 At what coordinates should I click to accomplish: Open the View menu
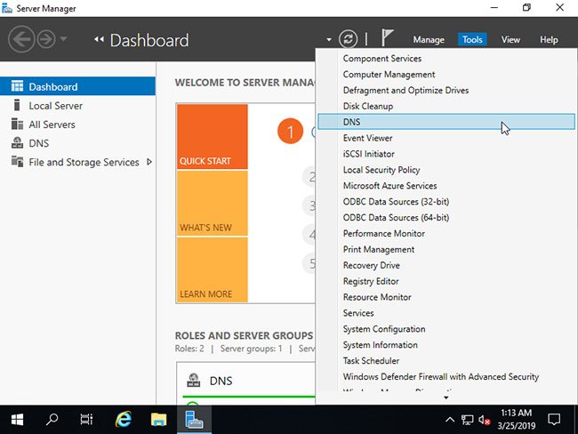(x=510, y=39)
